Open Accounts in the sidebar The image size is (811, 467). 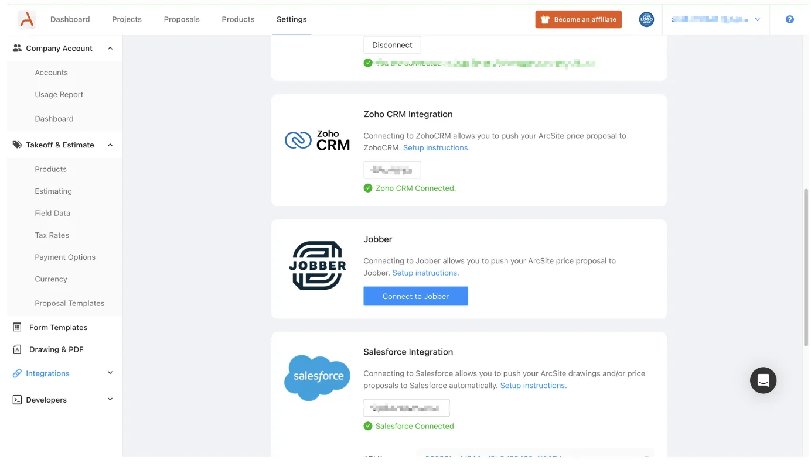pos(52,73)
